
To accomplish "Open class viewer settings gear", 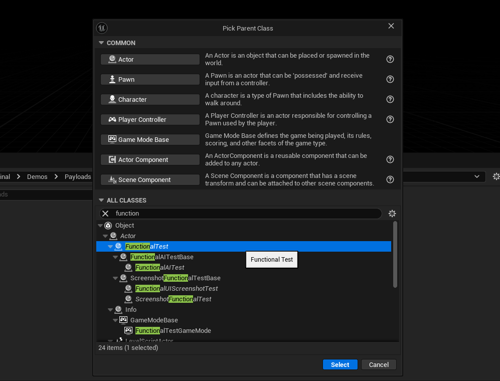I will (x=392, y=214).
